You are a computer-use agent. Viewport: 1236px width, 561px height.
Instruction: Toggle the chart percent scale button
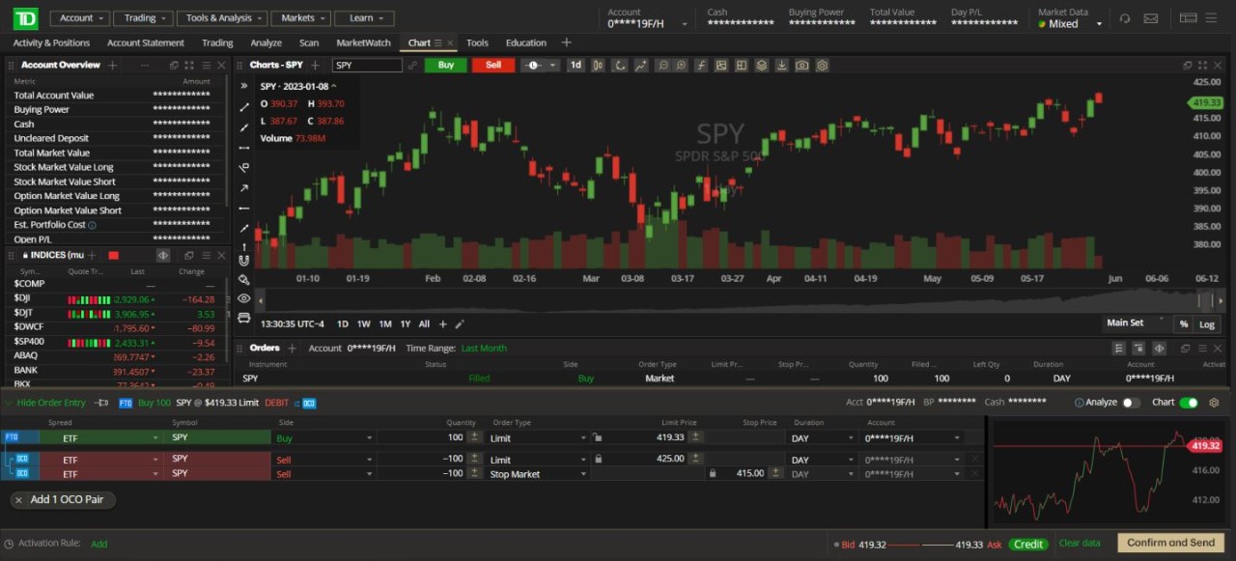click(x=1184, y=324)
